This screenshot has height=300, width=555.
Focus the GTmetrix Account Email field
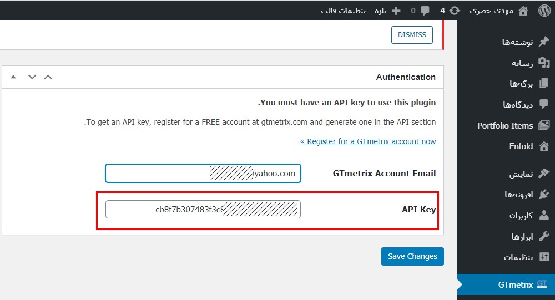pos(203,174)
